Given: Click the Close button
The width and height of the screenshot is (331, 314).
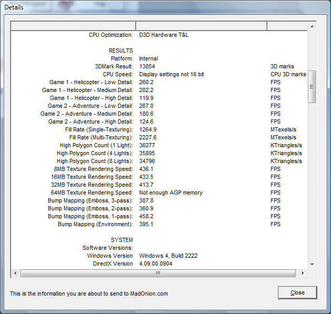Looking at the screenshot, I should 297,292.
